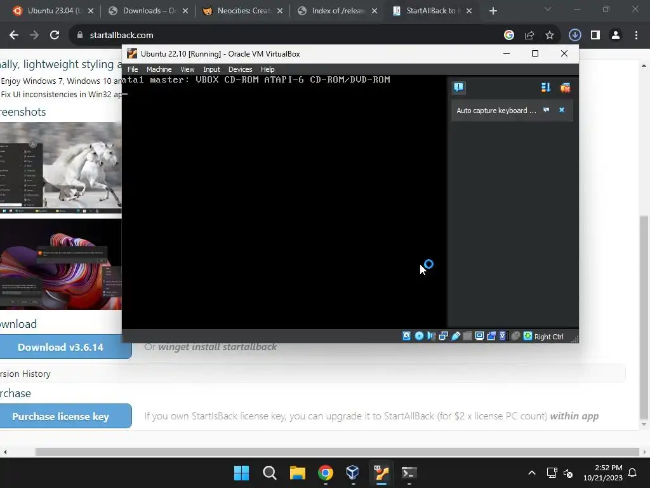Viewport: 650px width, 488px height.
Task: Click the browser horizontal scrollbar
Action: [336, 452]
